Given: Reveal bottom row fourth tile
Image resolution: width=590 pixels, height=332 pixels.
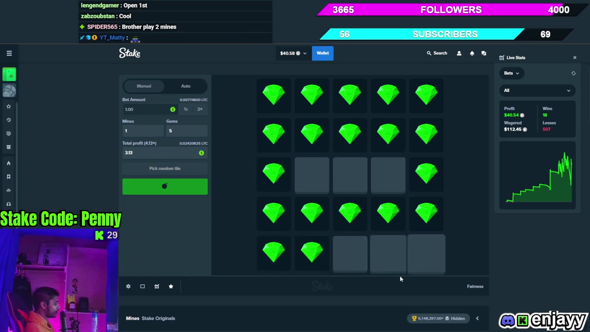Looking at the screenshot, I should (388, 254).
